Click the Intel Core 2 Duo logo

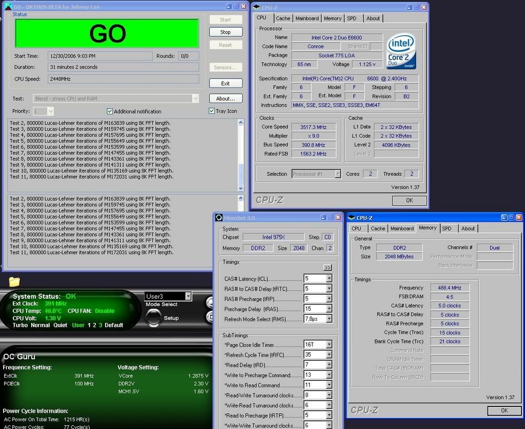pos(401,51)
